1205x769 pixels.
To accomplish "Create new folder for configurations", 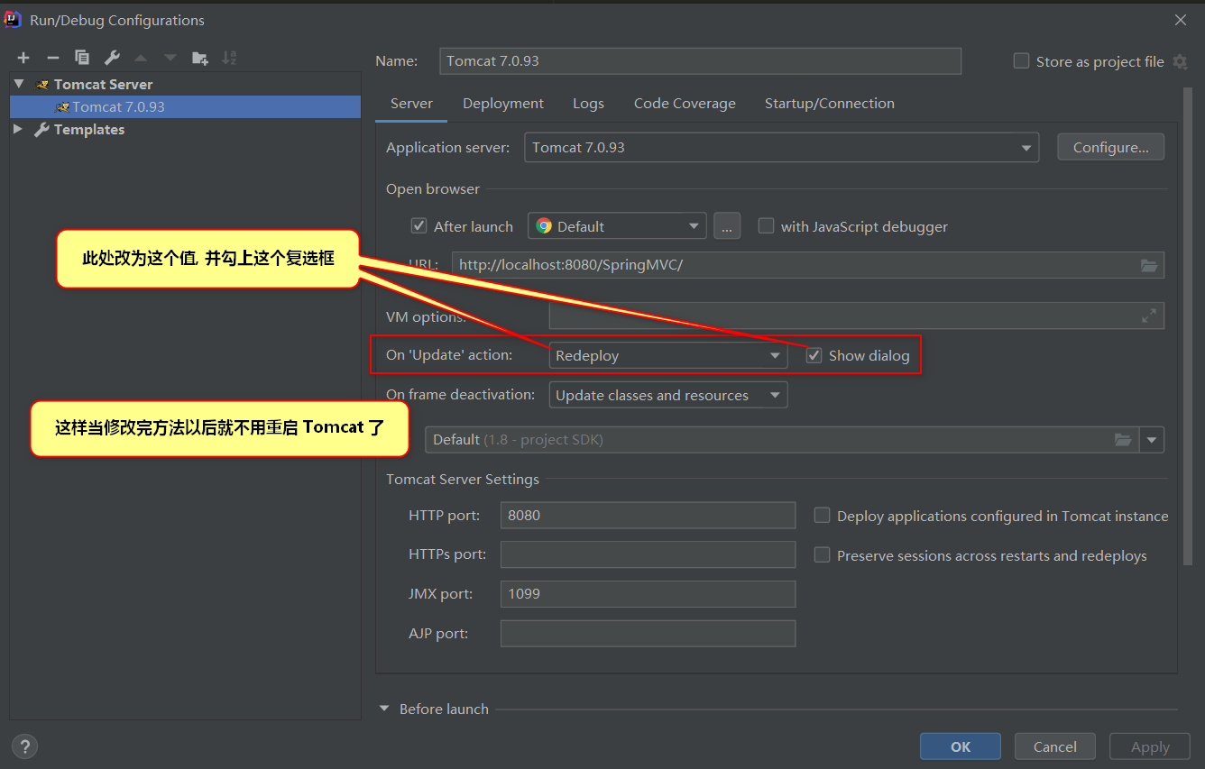I will click(200, 58).
